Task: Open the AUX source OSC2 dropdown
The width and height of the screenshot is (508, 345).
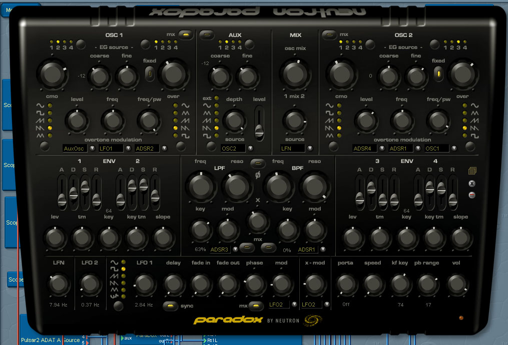Action: 250,148
